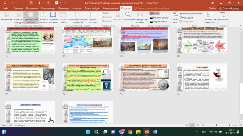243x136 pixels.
Task: Click the reading view icon in status bar
Action: 198,125
